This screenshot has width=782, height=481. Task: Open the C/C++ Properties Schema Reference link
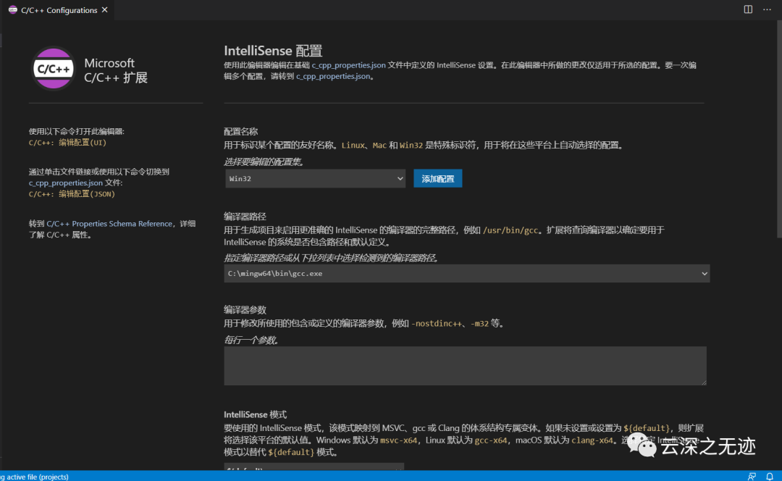tap(109, 224)
